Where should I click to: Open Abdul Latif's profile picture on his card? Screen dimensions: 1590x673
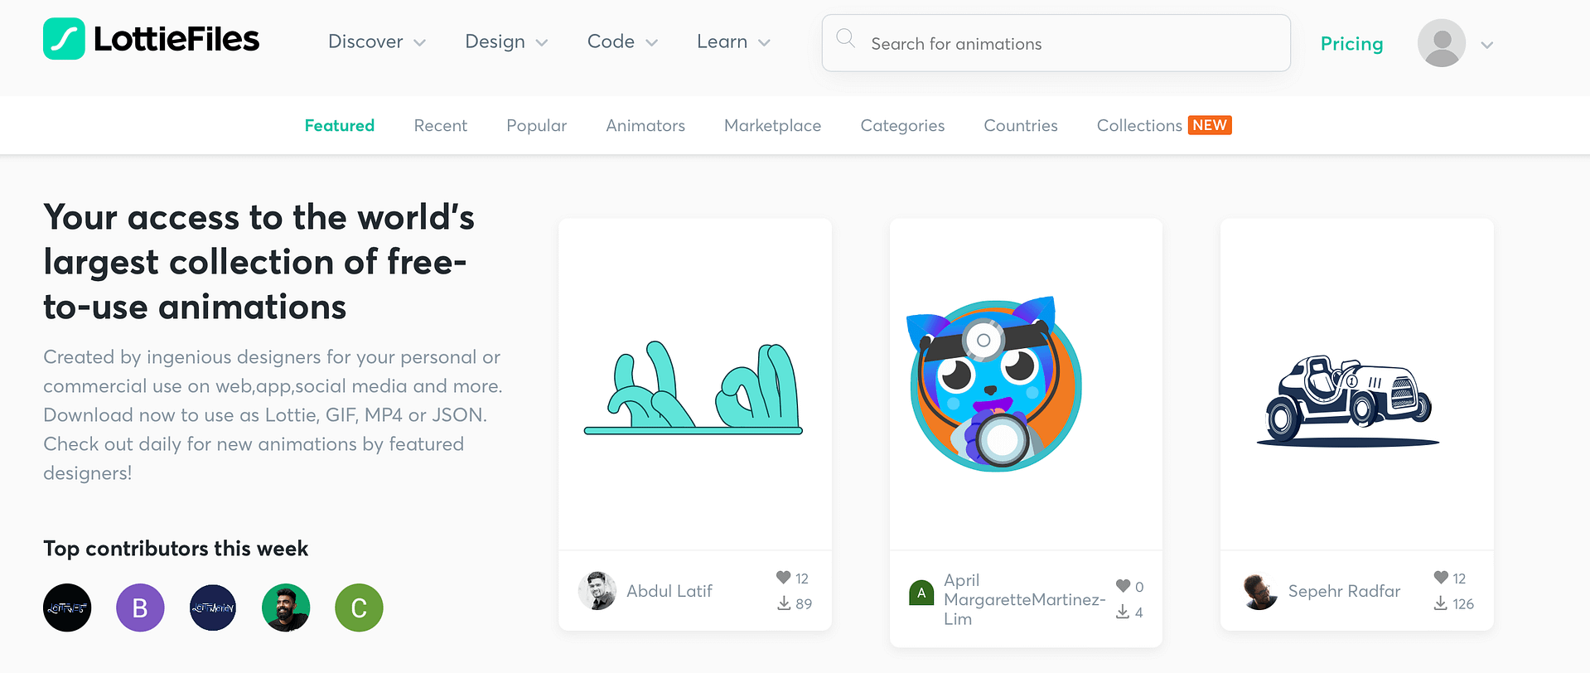(597, 590)
